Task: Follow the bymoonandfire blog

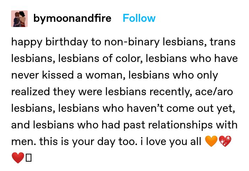Action: tap(139, 18)
